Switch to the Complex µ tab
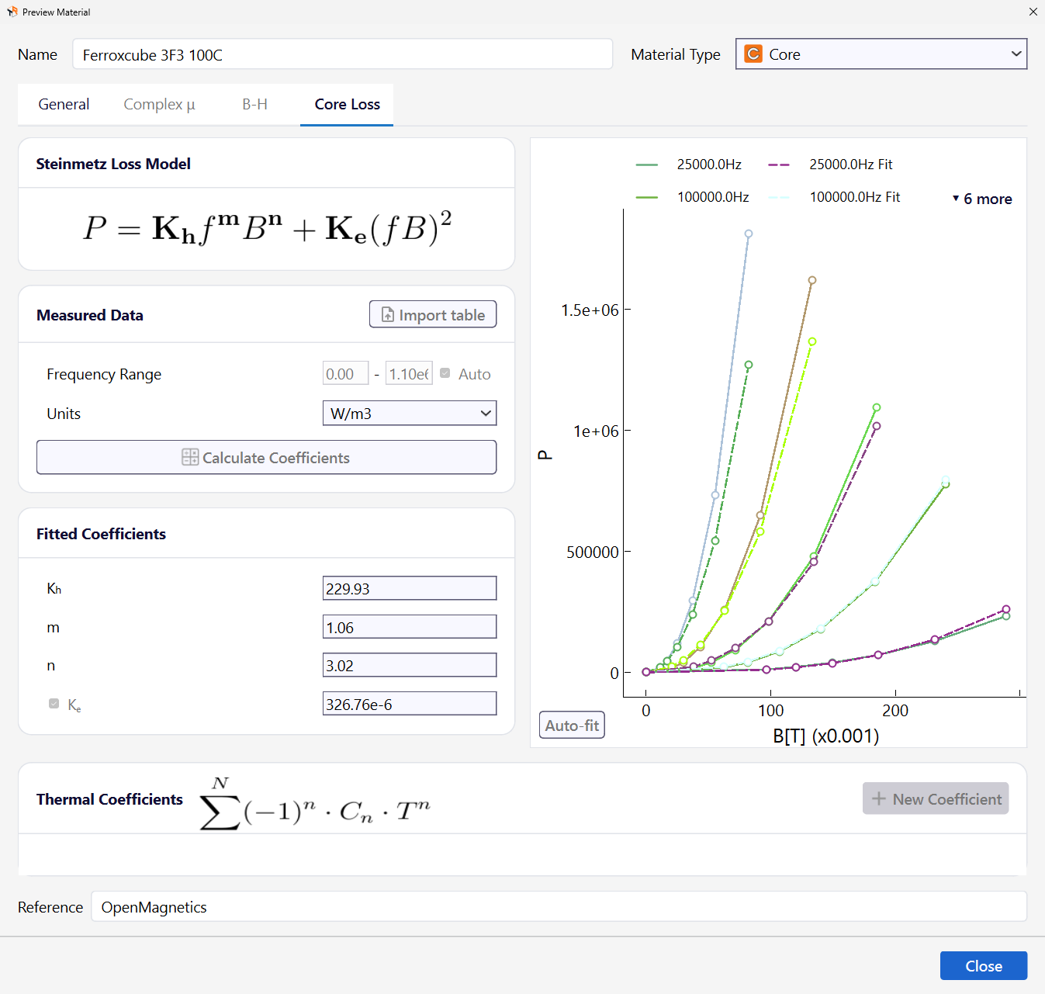 point(159,104)
